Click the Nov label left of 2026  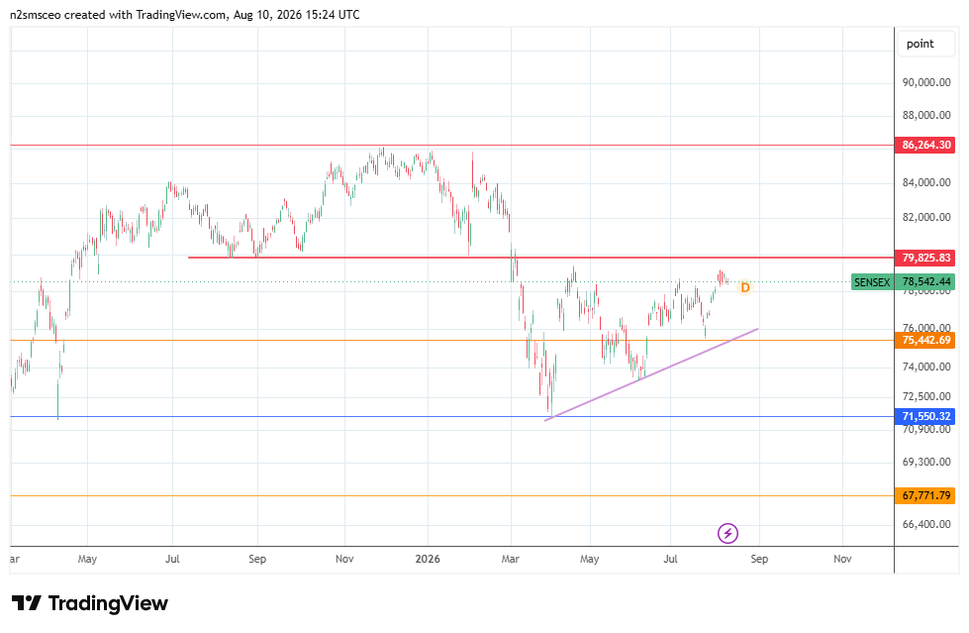[344, 559]
